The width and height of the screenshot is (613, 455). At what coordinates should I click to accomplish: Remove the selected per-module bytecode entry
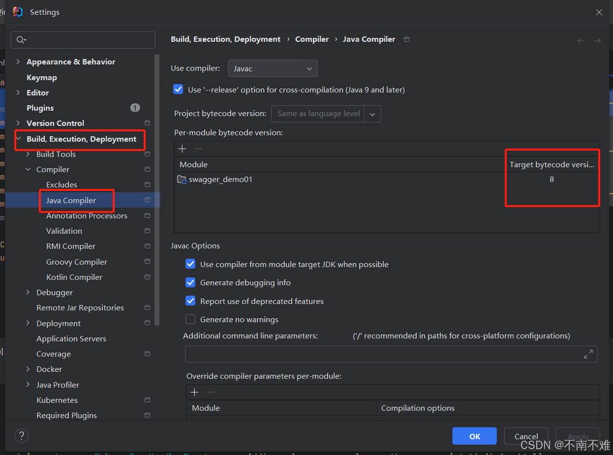pos(198,149)
